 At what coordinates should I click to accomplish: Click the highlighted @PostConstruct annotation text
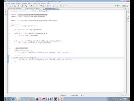coord(21,48)
